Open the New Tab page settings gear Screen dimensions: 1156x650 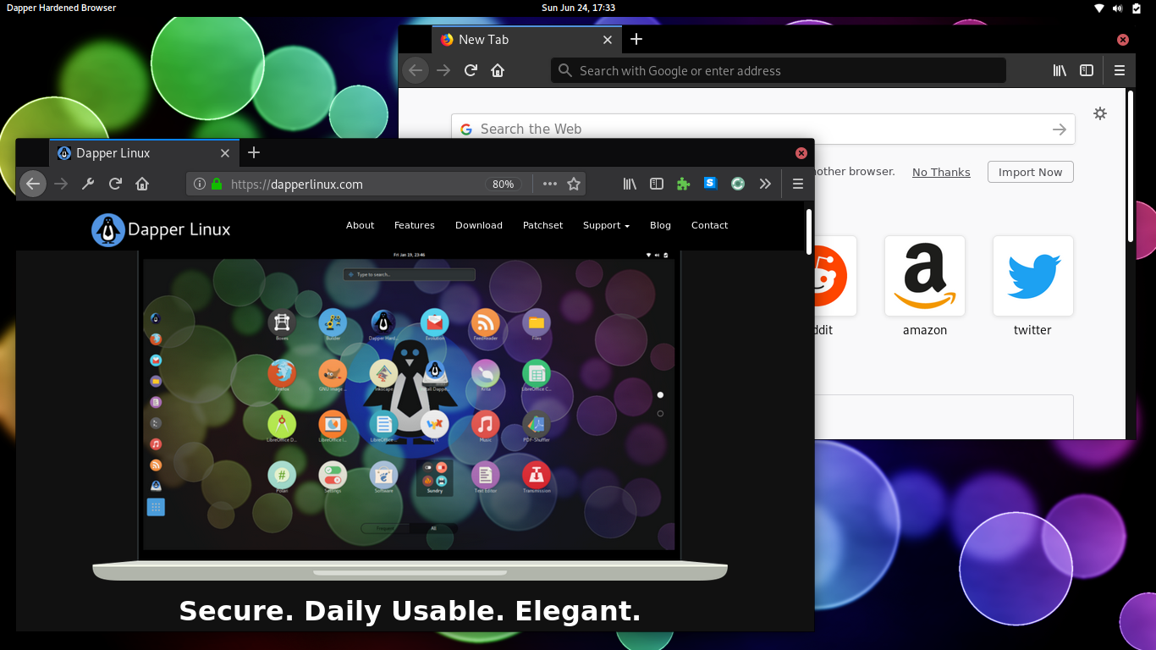click(x=1099, y=113)
